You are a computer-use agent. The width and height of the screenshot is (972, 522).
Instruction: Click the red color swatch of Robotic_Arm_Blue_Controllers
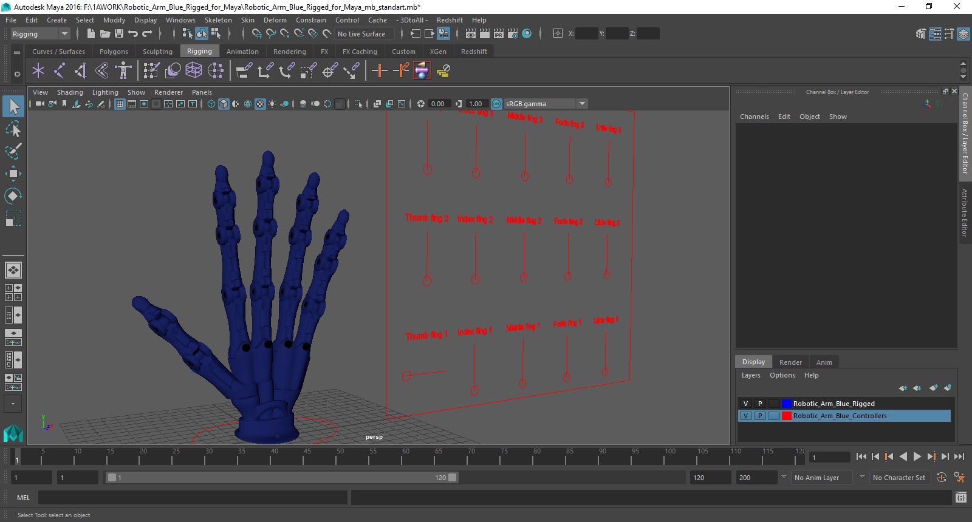[x=787, y=416]
